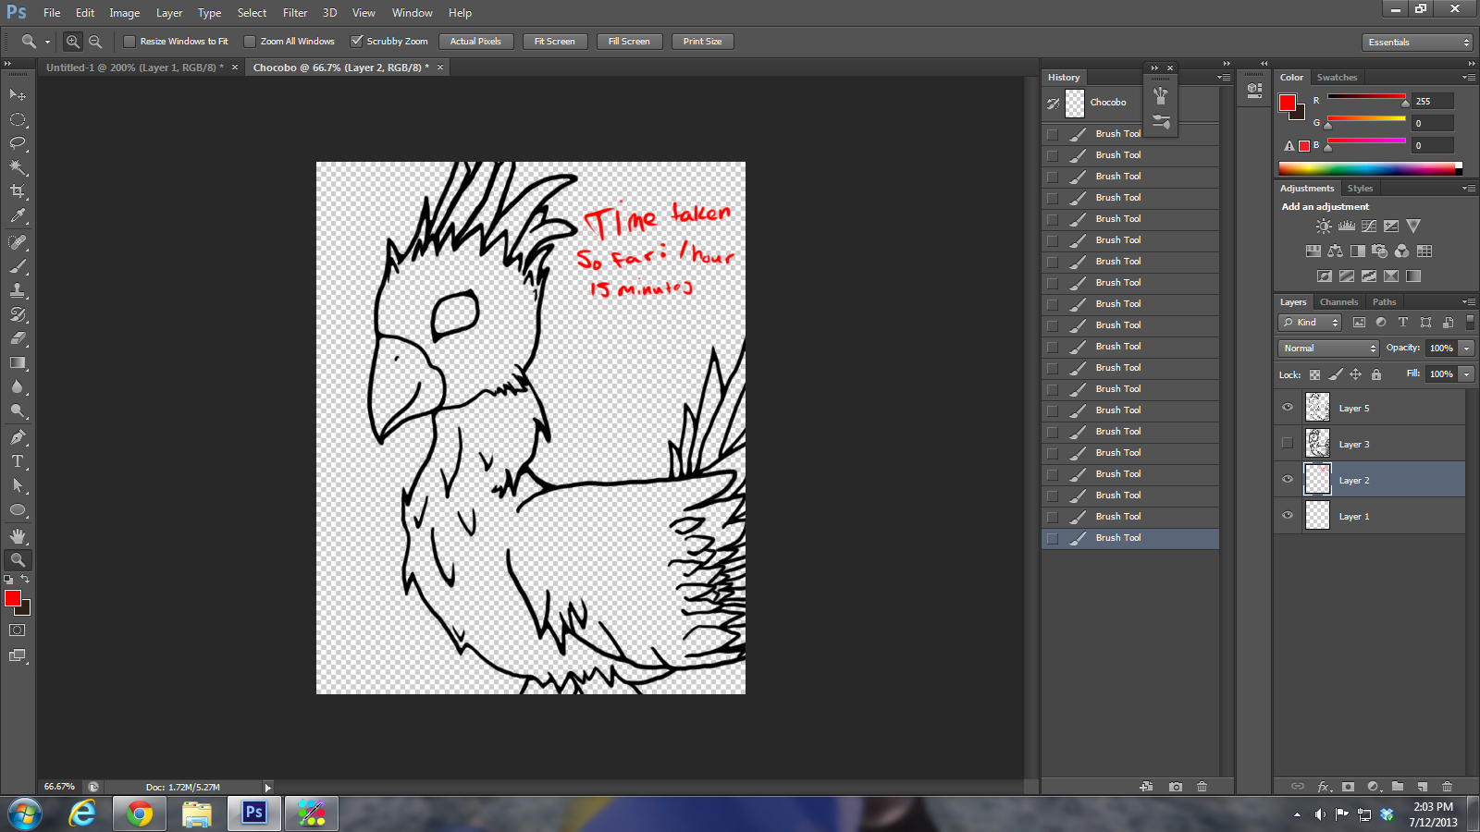Click the Print Size button
1480x832 pixels.
pyautogui.click(x=703, y=42)
